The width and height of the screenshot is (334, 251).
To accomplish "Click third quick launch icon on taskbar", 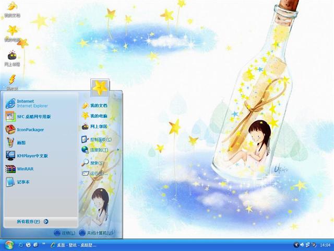I will [x=36, y=245].
